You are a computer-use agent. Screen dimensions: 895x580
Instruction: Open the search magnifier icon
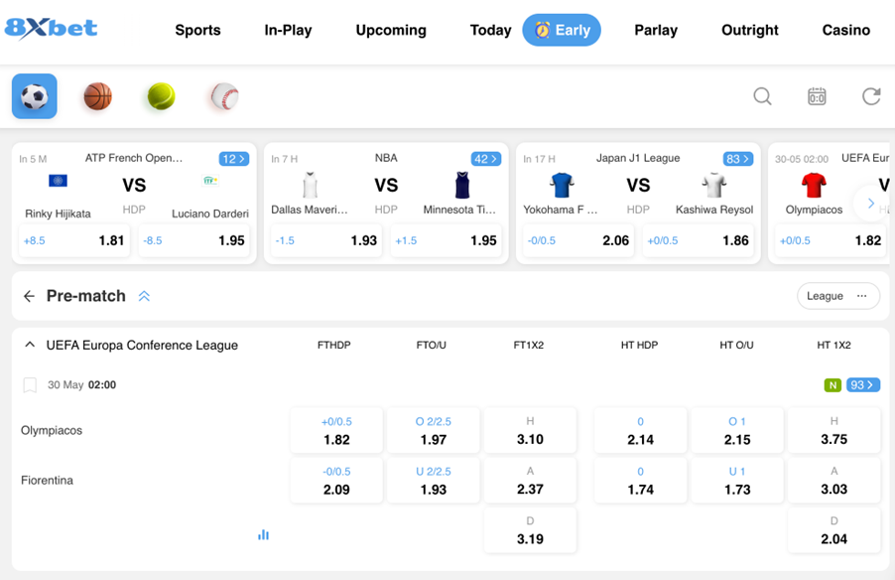762,96
